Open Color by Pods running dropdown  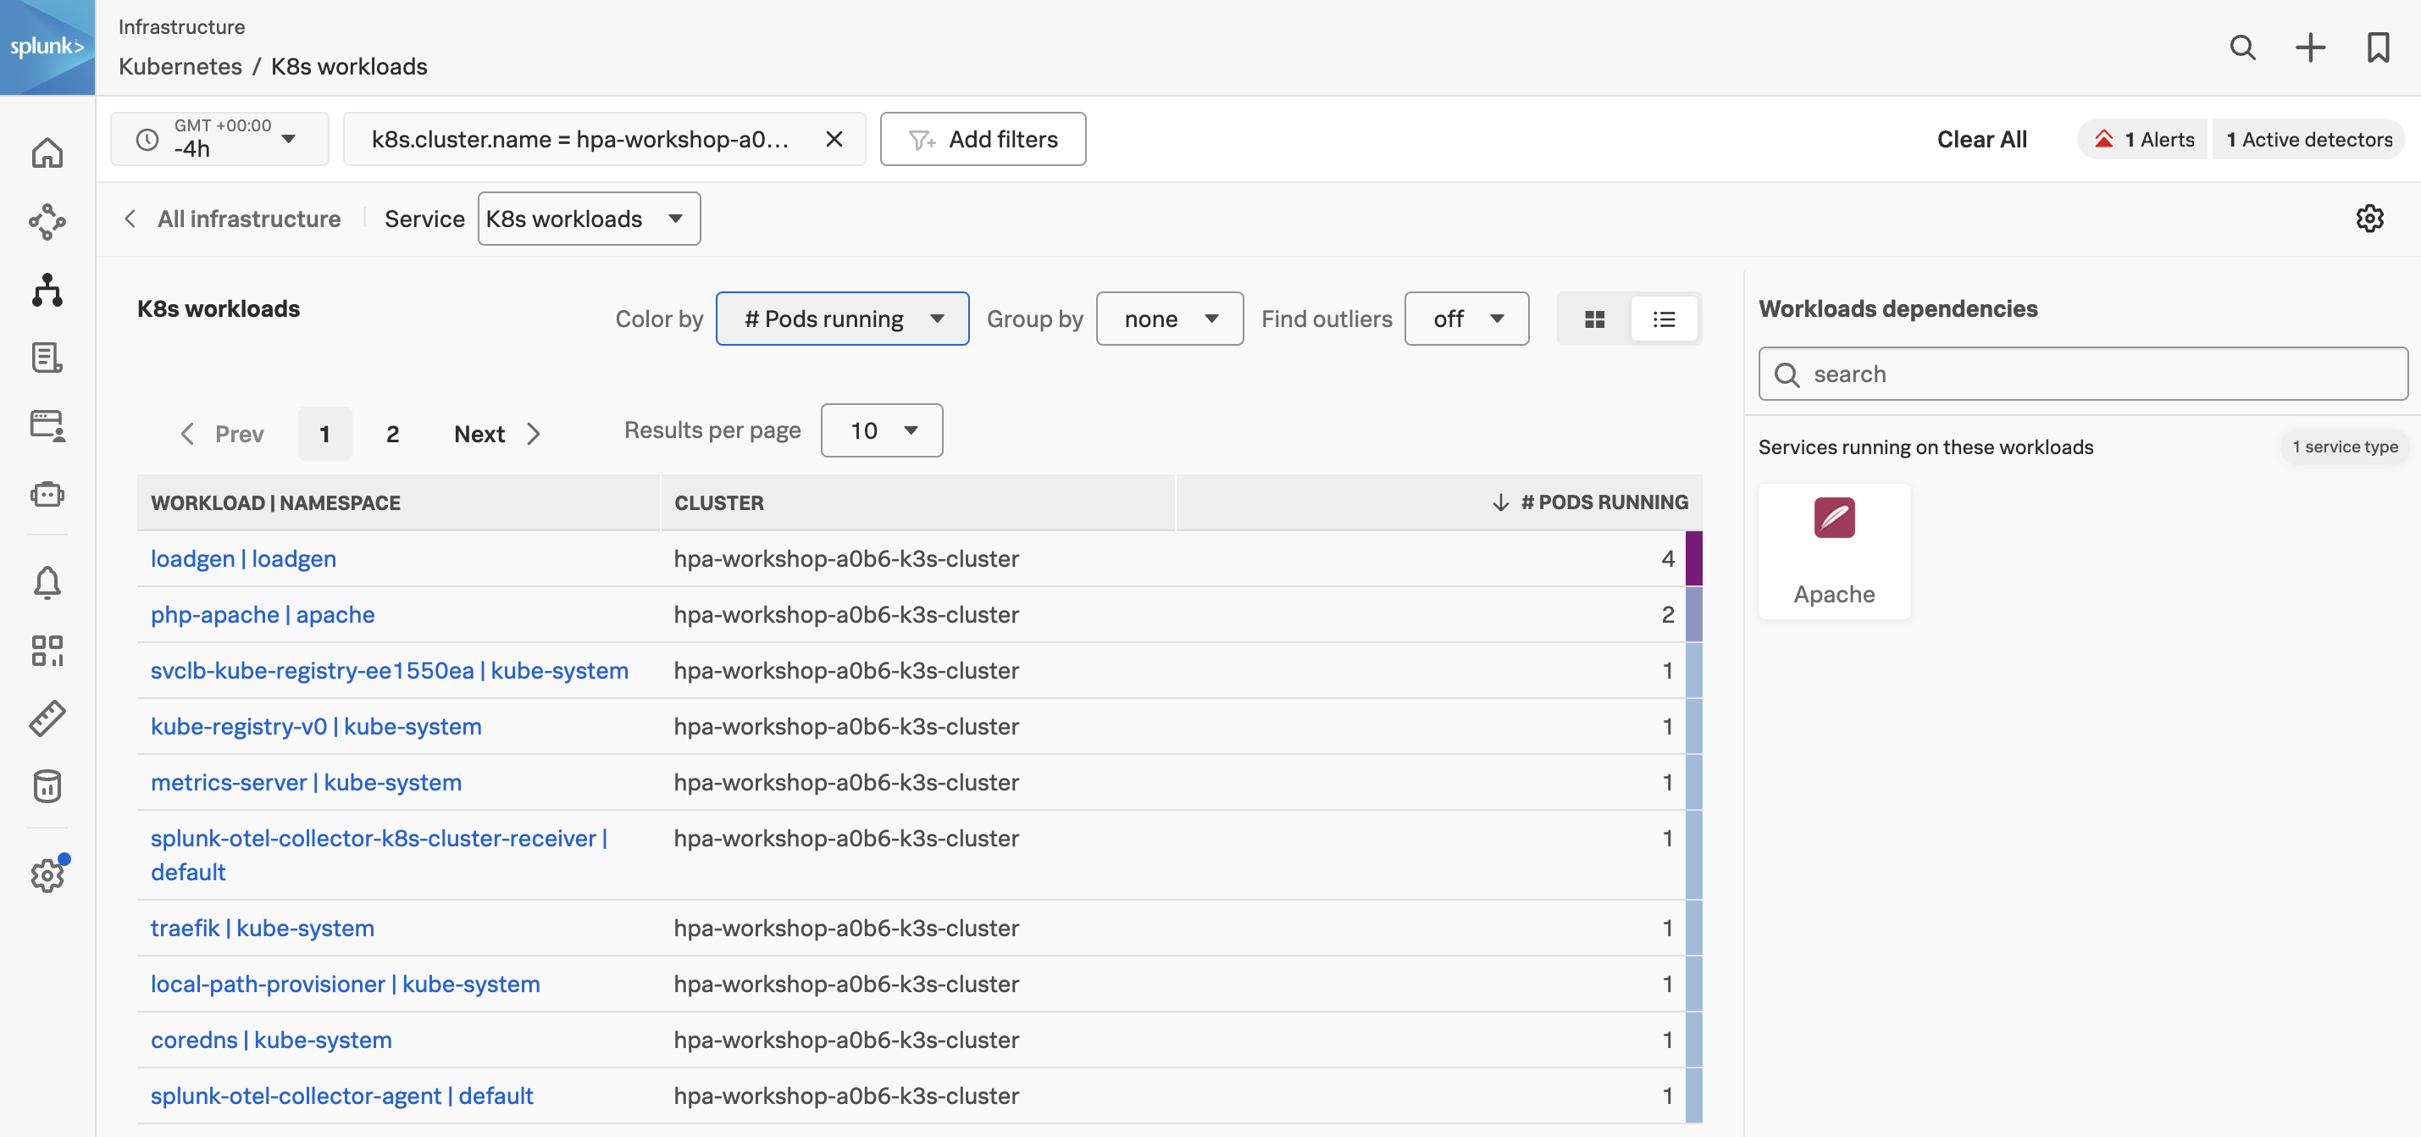click(842, 319)
